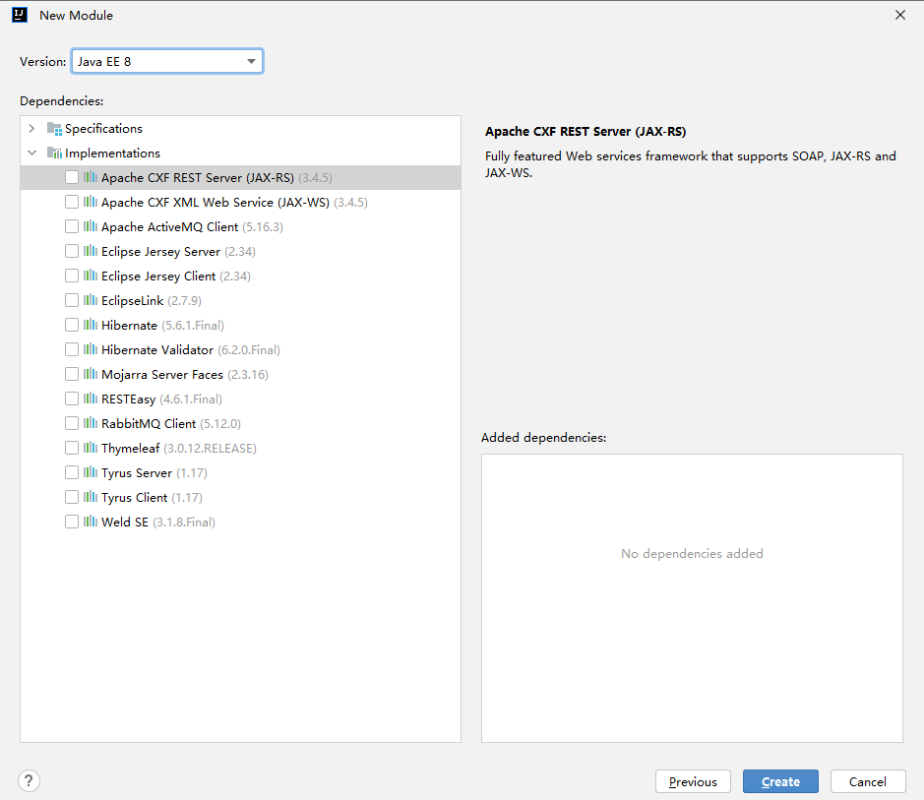Viewport: 924px width, 800px height.
Task: Check the RESTEasy dependency checkbox
Action: 72,399
